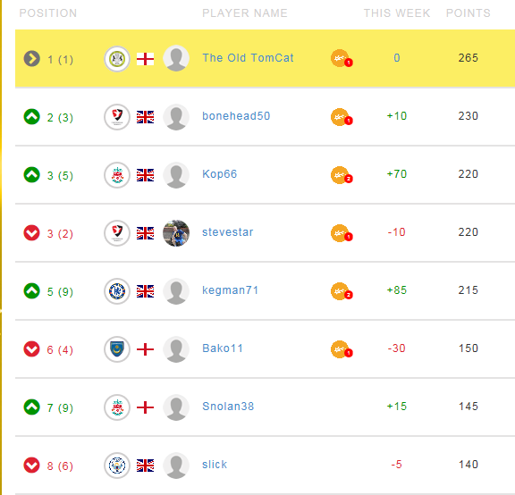Sort by the THIS WEEK column header
The image size is (515, 495).
tap(397, 13)
